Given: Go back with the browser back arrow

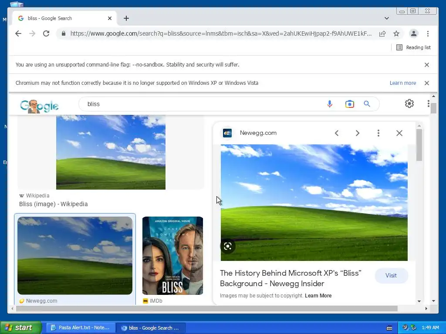Looking at the screenshot, I should pos(18,33).
